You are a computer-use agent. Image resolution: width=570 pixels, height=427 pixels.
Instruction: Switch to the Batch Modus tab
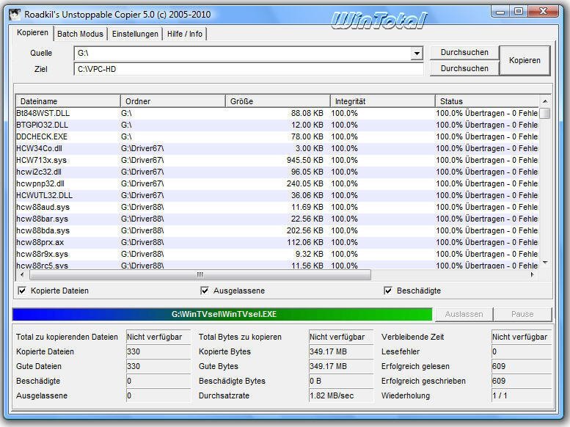[80, 34]
